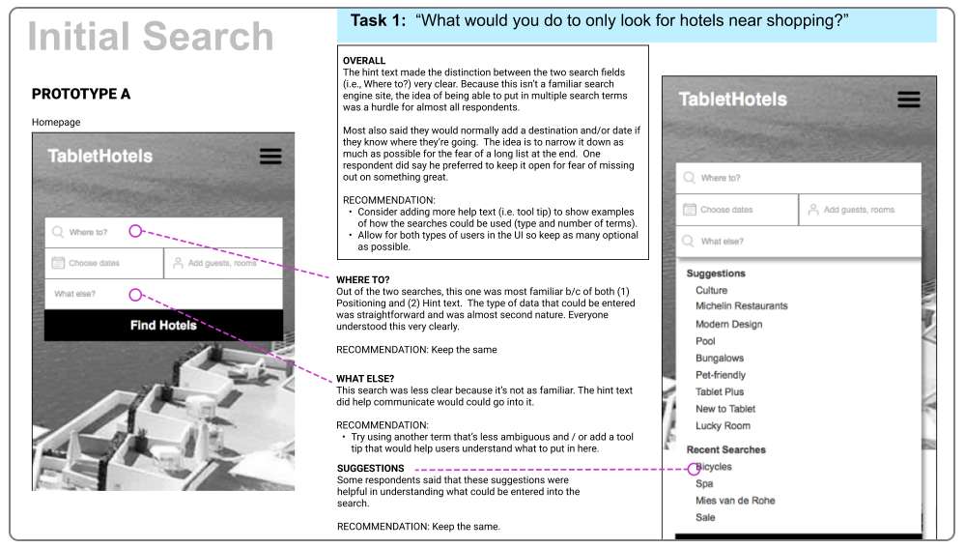Click the 'WHERE TO?' annotation heading
965x548 pixels.
coord(362,279)
